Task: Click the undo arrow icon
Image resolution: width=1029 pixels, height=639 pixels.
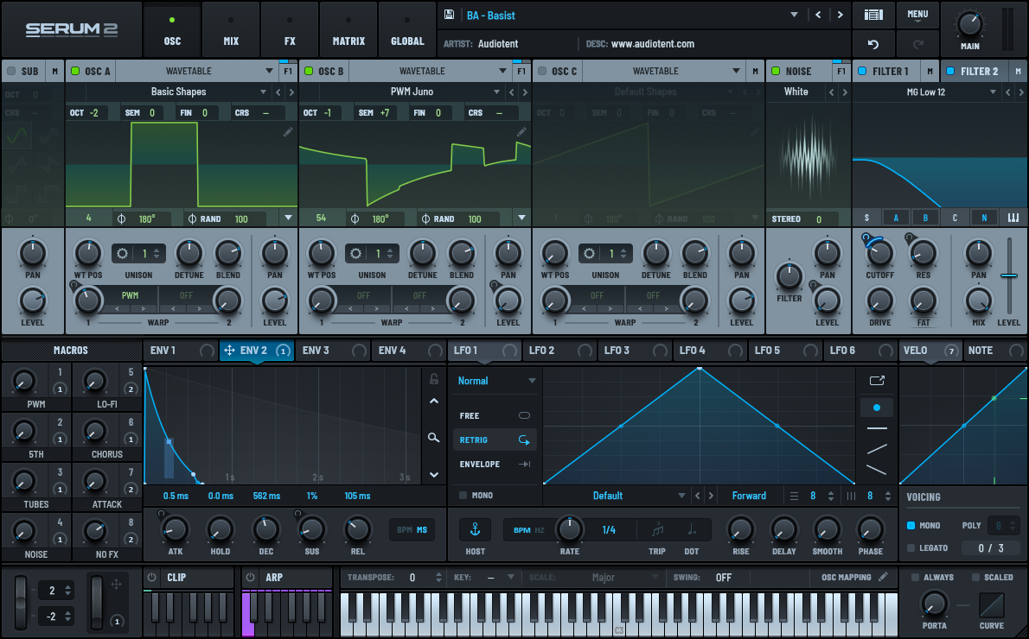Action: point(872,43)
